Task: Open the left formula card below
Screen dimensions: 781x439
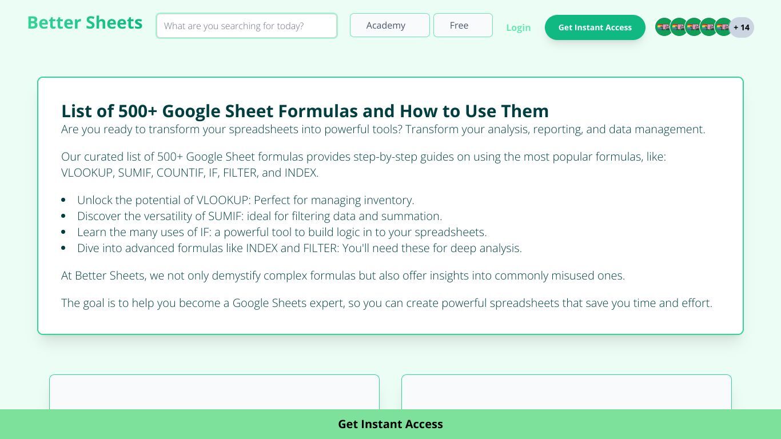Action: [x=214, y=392]
